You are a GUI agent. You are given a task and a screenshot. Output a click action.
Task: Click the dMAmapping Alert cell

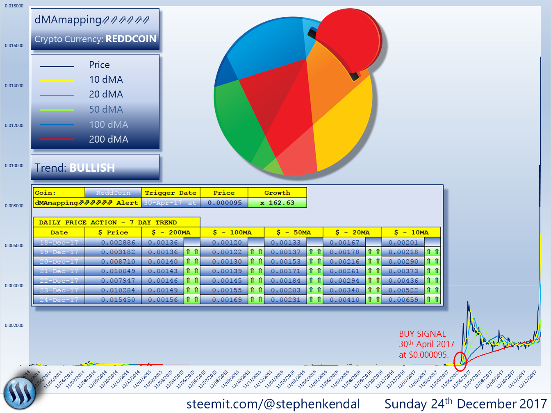[87, 202]
